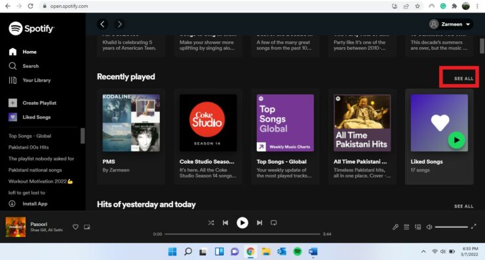Connect to a device
485x260 pixels.
click(x=418, y=227)
